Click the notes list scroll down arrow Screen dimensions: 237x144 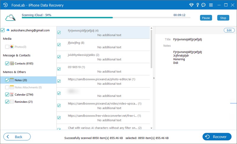point(151,128)
